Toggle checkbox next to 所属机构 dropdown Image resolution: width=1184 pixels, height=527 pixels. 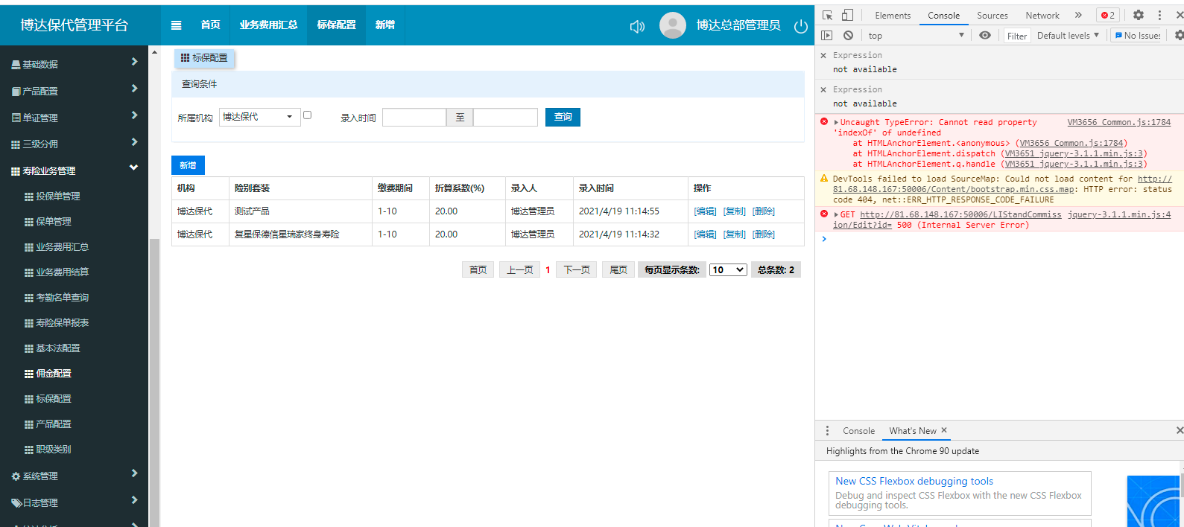coord(307,115)
